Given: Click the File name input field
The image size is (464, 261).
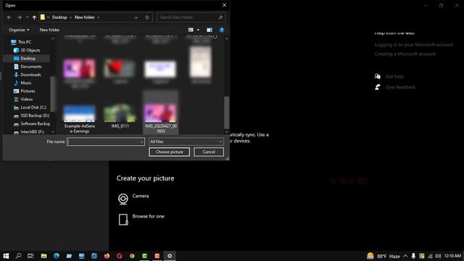Looking at the screenshot, I should pyautogui.click(x=106, y=142).
